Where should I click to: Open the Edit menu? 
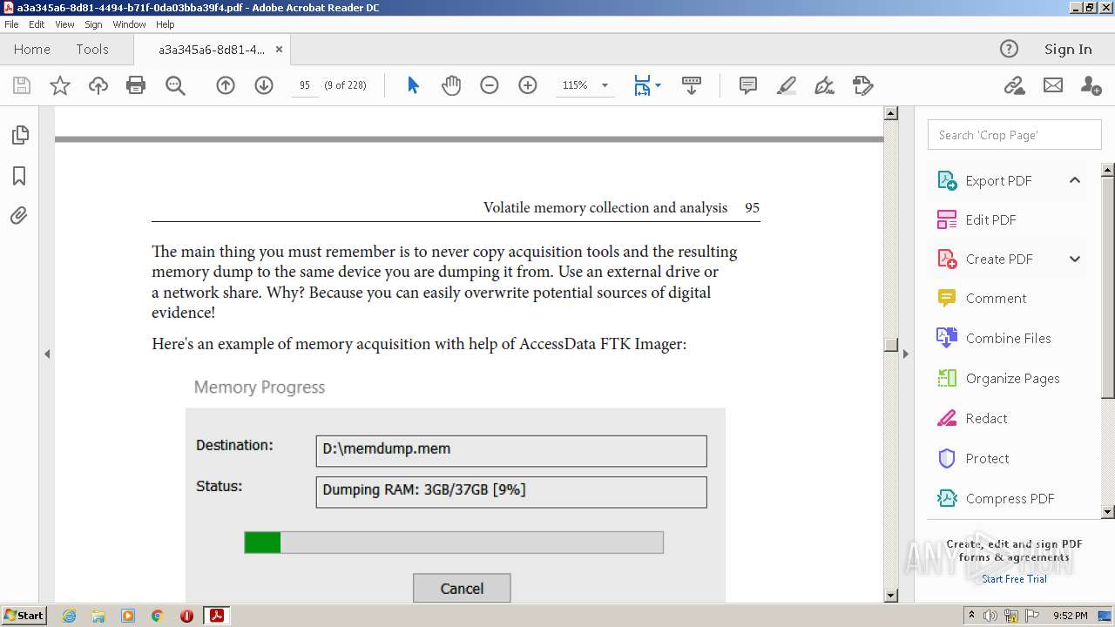pos(37,24)
